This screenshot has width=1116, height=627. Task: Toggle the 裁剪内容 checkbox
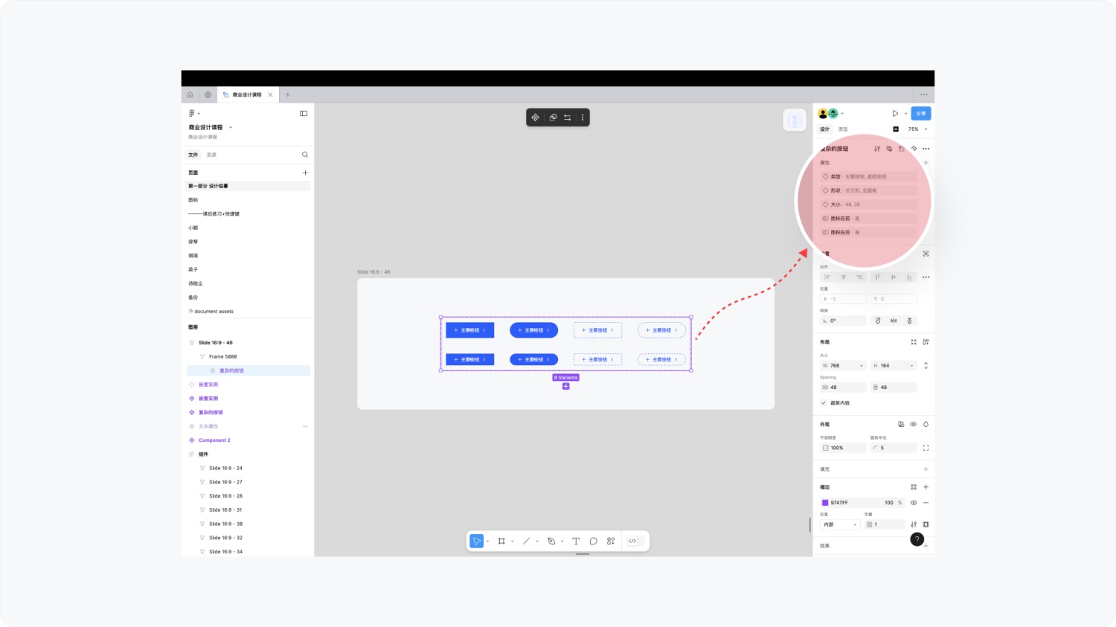tap(824, 403)
